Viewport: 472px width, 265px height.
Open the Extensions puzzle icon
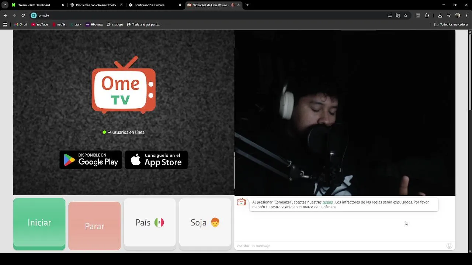point(427,15)
